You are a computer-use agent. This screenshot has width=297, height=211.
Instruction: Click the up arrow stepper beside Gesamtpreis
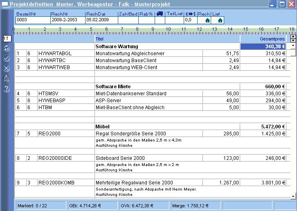[x=293, y=37]
